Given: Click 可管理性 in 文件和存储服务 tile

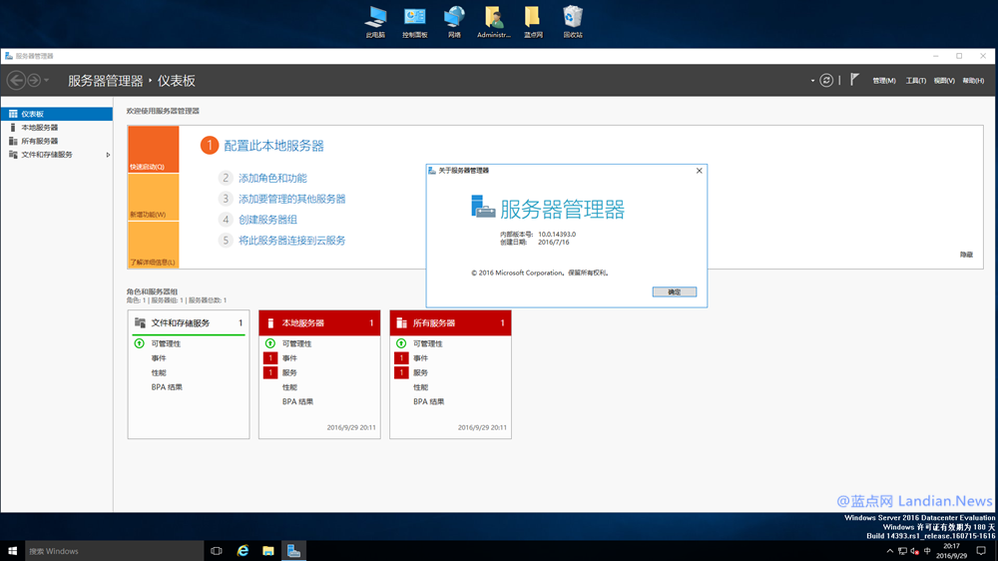Looking at the screenshot, I should pos(166,343).
